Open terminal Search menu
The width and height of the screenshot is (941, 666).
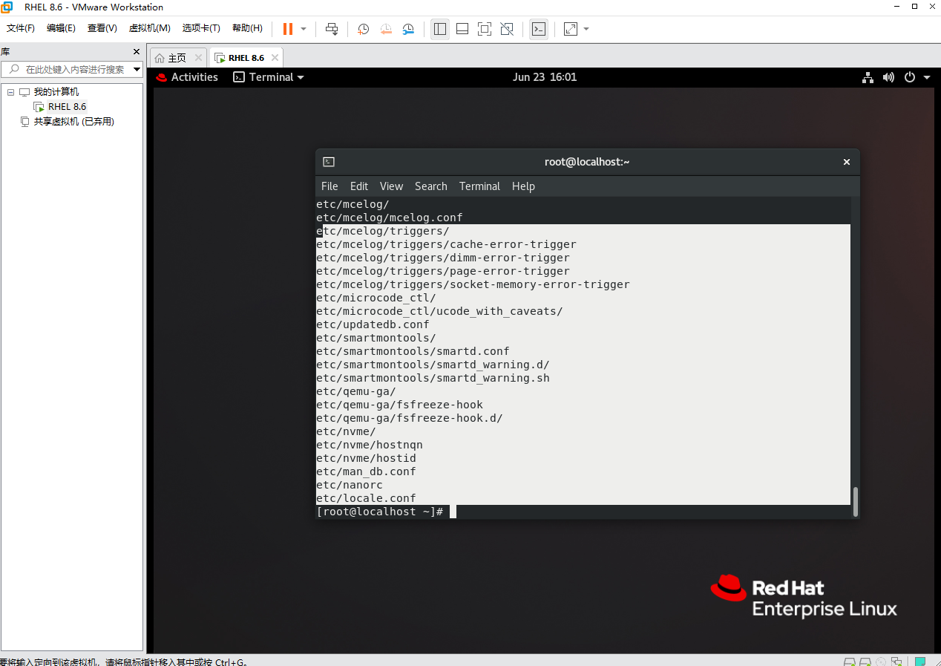point(431,186)
